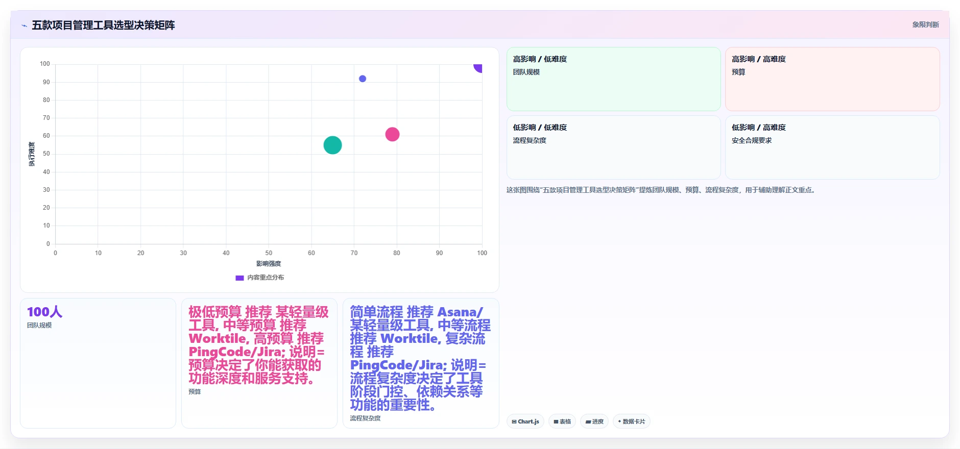
Task: Click the 影响强度 x-axis title
Action: tap(269, 264)
